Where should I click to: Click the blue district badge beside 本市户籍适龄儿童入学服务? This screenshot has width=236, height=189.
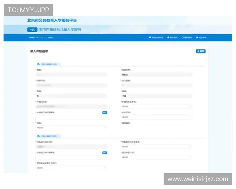tap(32, 30)
